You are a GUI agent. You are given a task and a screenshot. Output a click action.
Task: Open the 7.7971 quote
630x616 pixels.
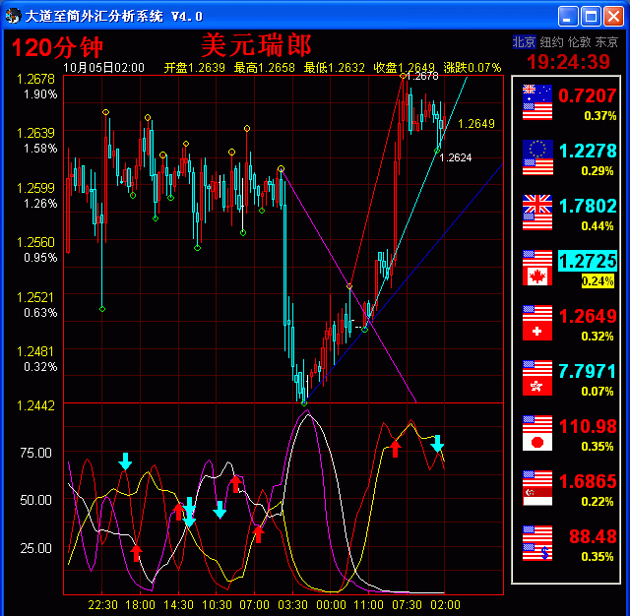587,371
